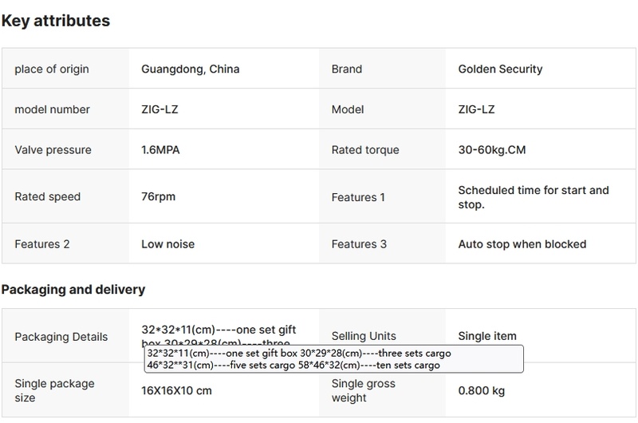Select the '1.6MPA' value

161,150
